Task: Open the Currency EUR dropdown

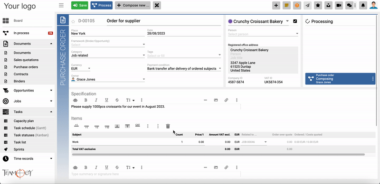Action: [x=81, y=68]
